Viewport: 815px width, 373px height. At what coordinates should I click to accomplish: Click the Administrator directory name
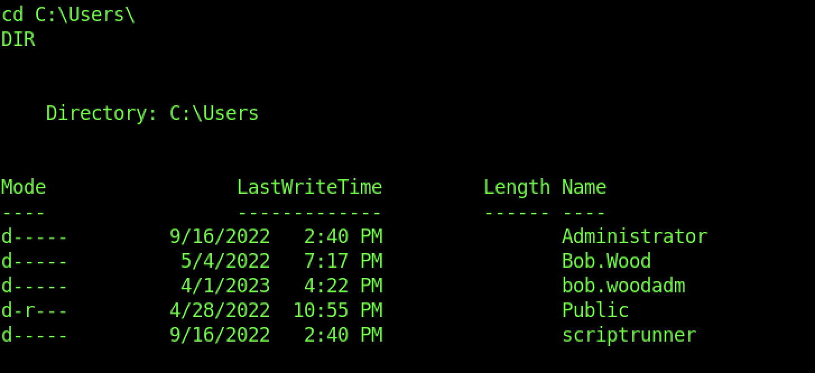pos(634,236)
